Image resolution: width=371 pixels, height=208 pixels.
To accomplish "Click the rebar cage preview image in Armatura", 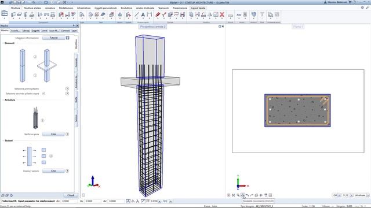I will (35, 118).
